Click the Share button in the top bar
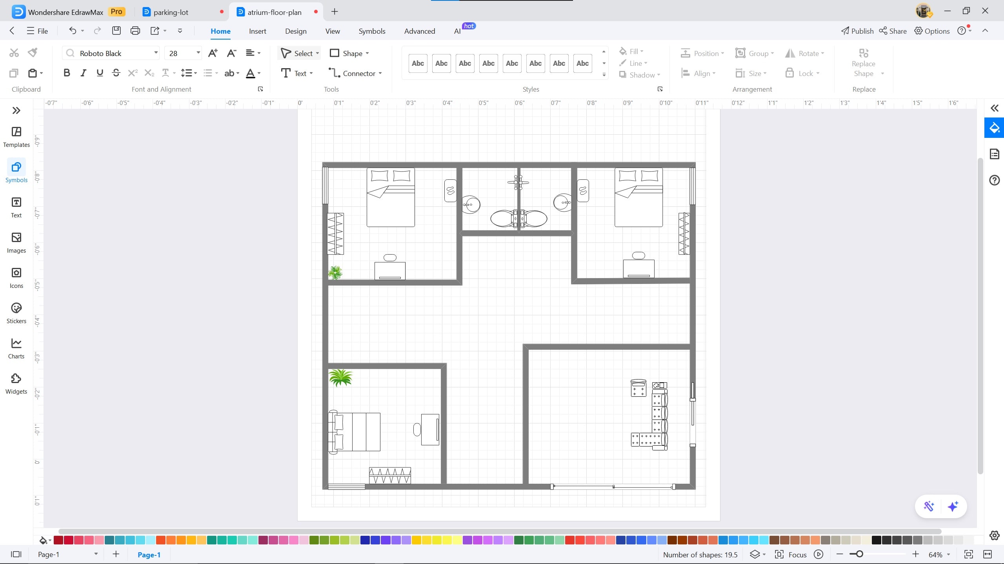 pyautogui.click(x=893, y=31)
